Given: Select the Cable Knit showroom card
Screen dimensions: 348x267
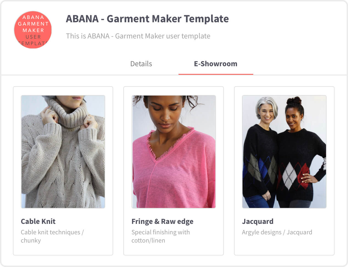Looking at the screenshot, I should click(63, 171).
